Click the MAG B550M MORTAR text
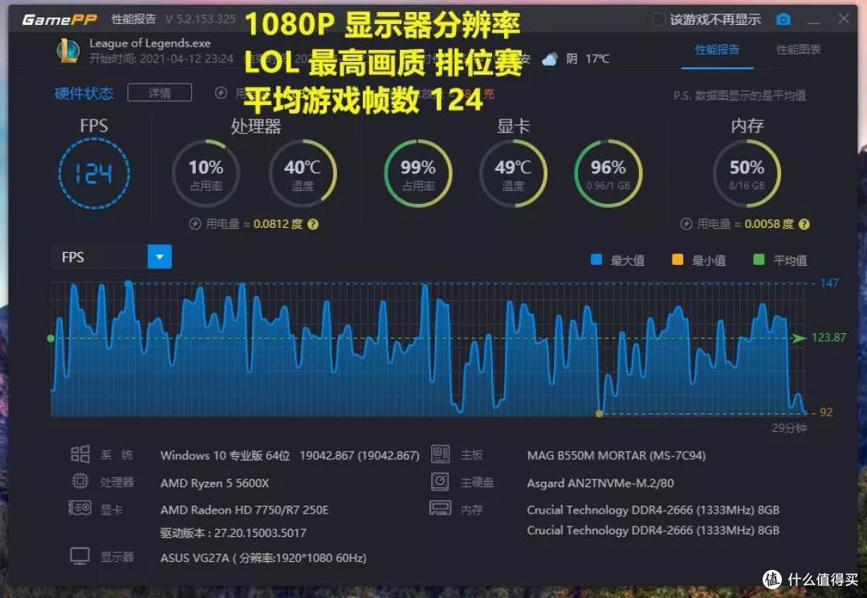Image resolution: width=867 pixels, height=598 pixels. coord(616,455)
